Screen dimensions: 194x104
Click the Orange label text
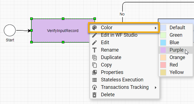click(177, 57)
